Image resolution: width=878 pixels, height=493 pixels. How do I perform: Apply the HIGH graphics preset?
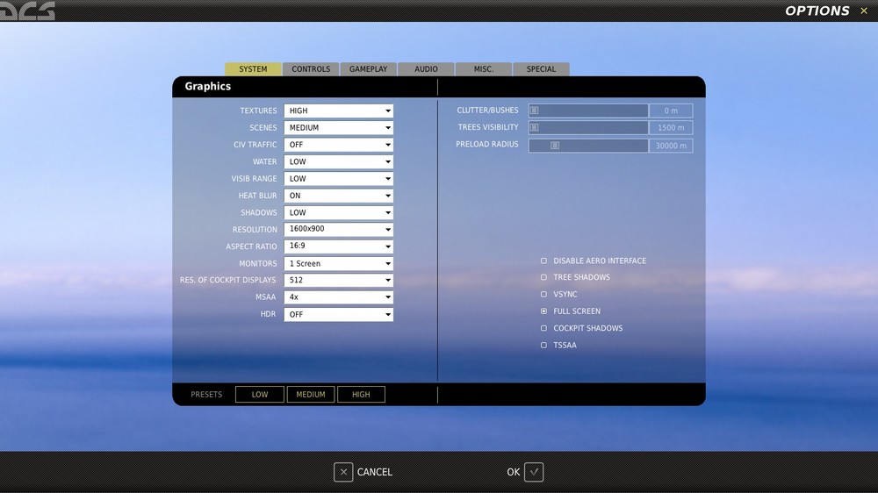(361, 395)
